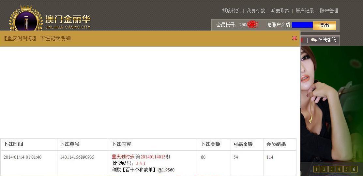Viewport: 363px width, 176px height.
Task: Switch banner to slide 1
Action: (x=316, y=169)
